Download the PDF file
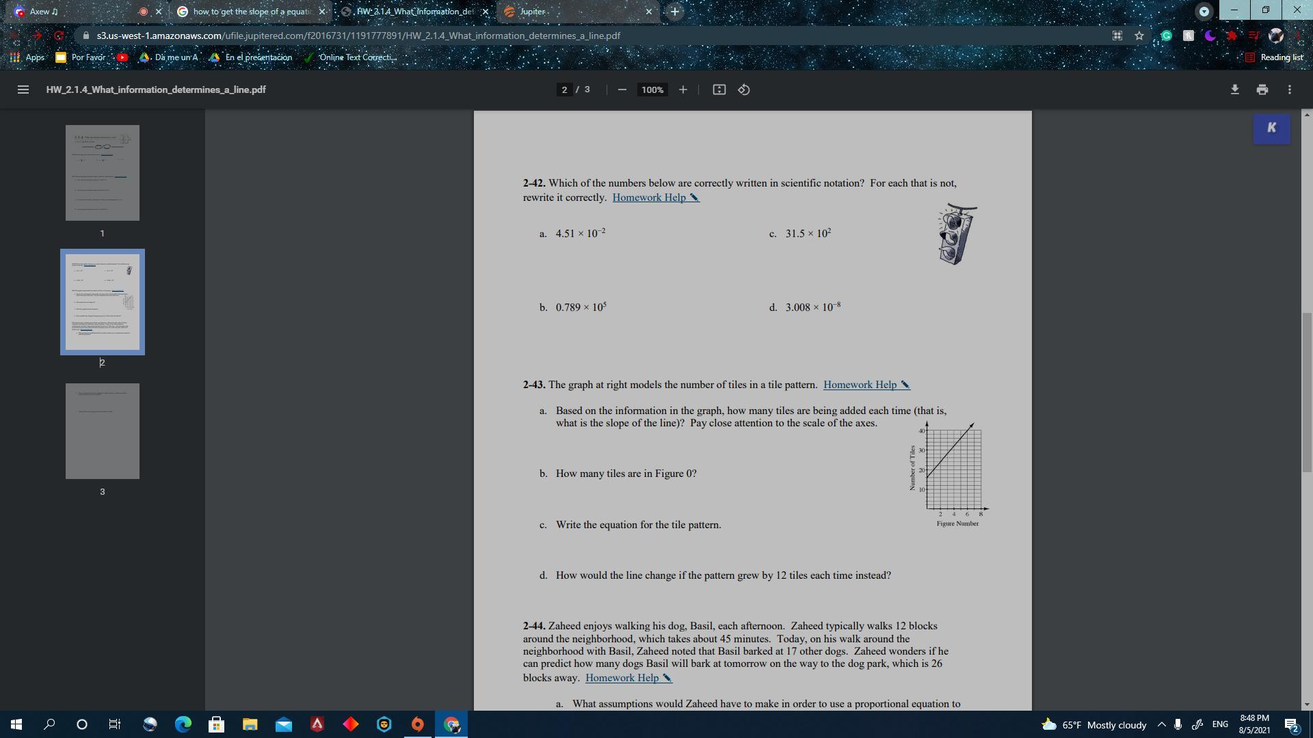Image resolution: width=1313 pixels, height=738 pixels. coord(1234,90)
